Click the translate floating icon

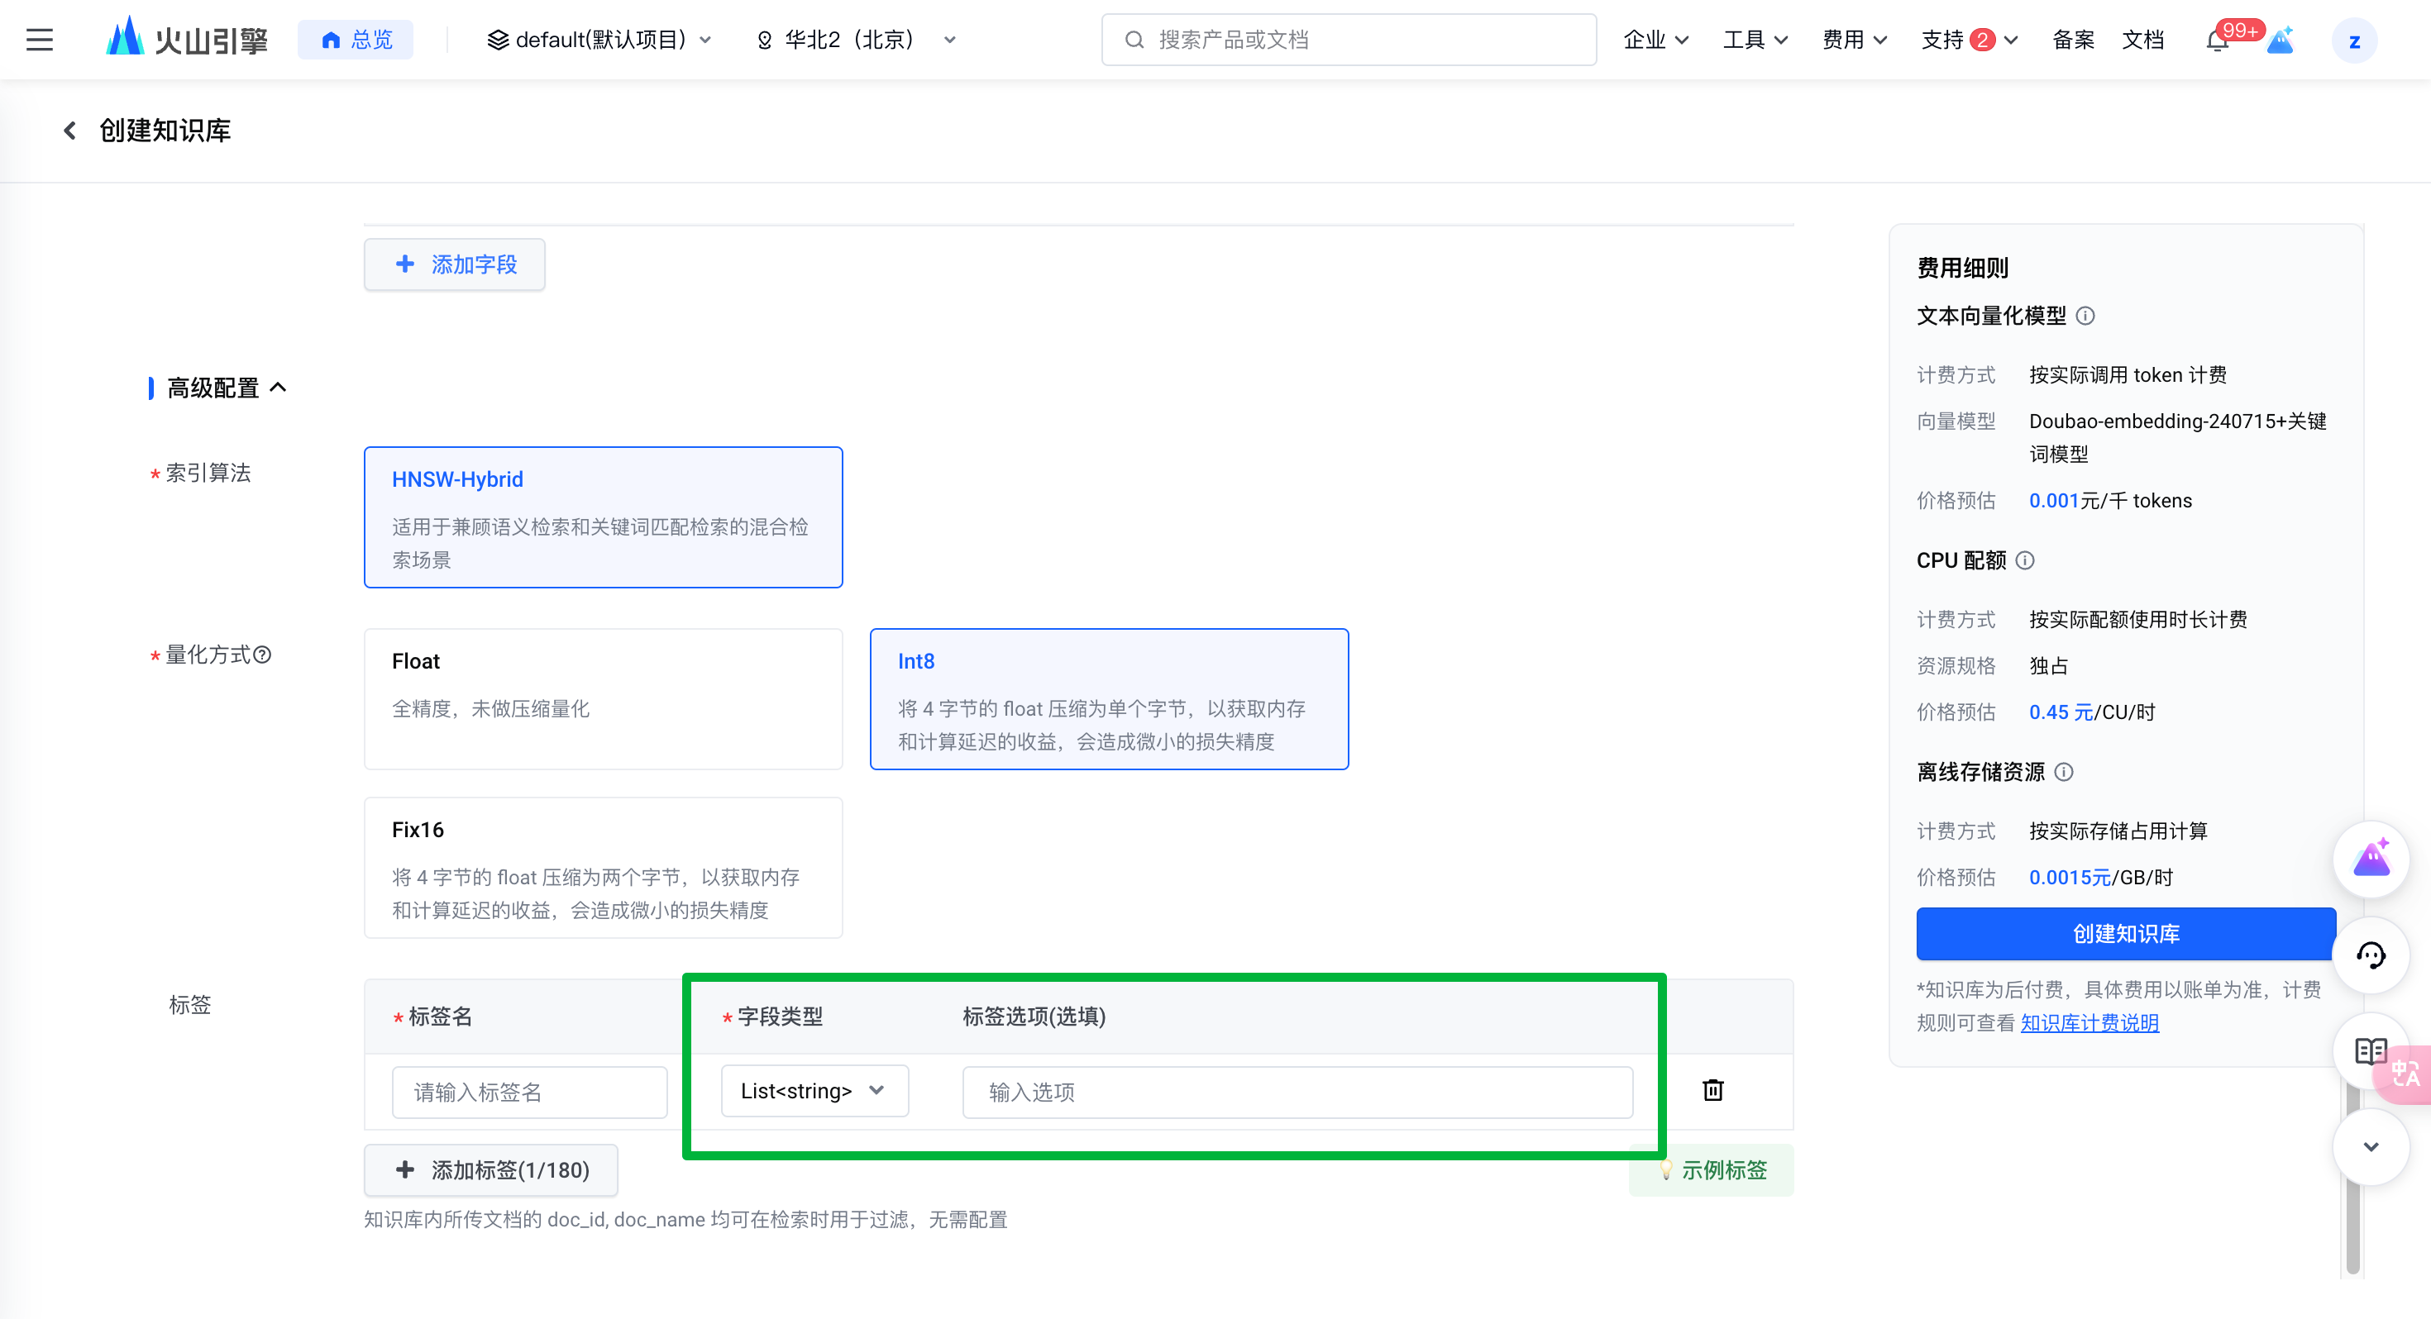tap(2405, 1074)
